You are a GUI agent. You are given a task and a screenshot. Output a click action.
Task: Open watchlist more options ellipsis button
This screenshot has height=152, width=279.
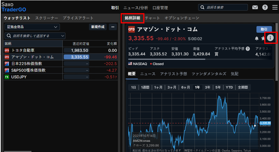pos(113,27)
